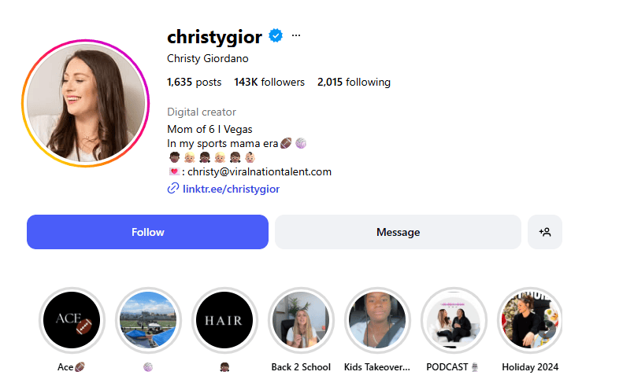634x390 pixels.
Task: Open the HAIR story highlight
Action: click(x=224, y=320)
